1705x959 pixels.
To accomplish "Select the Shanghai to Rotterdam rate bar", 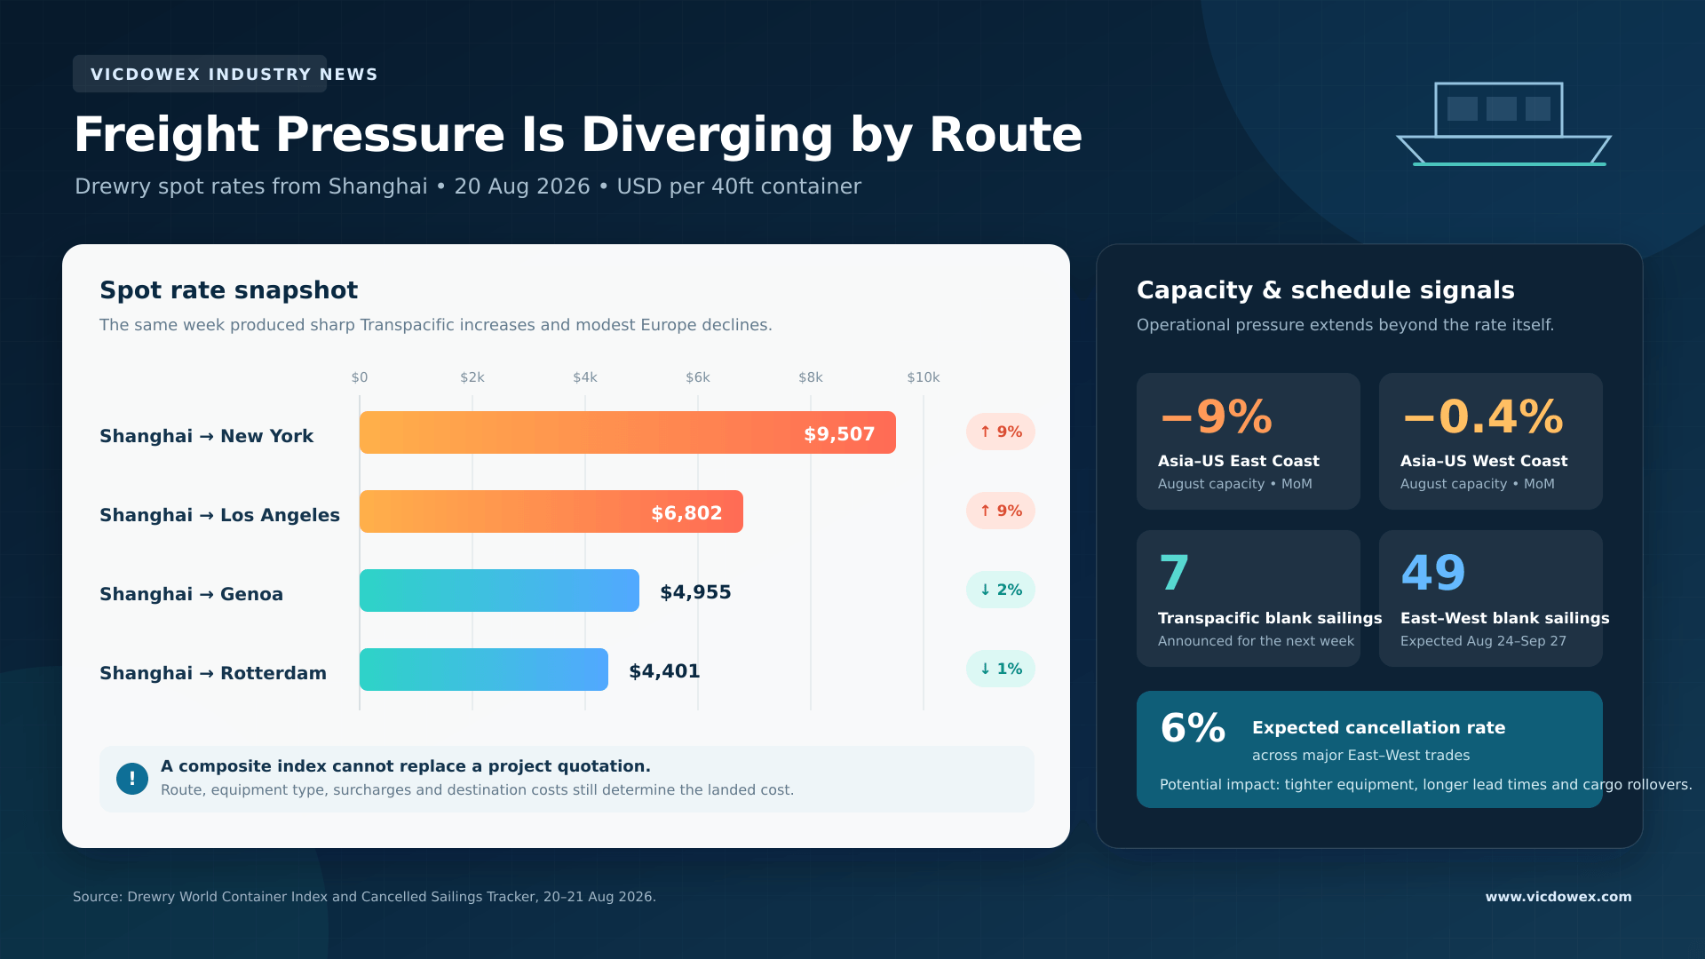I will [x=484, y=670].
